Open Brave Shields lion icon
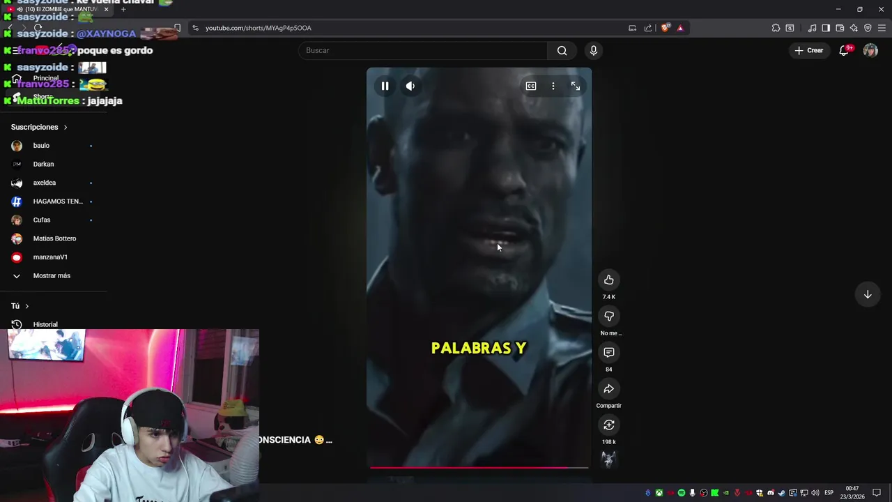 point(666,28)
